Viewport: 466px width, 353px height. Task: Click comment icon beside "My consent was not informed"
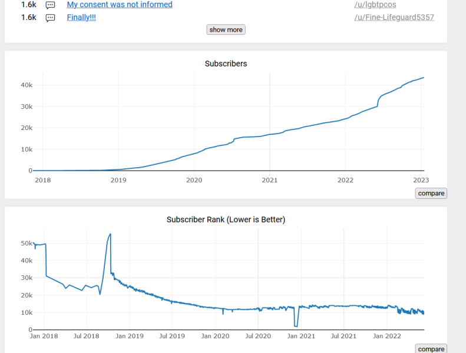[51, 5]
